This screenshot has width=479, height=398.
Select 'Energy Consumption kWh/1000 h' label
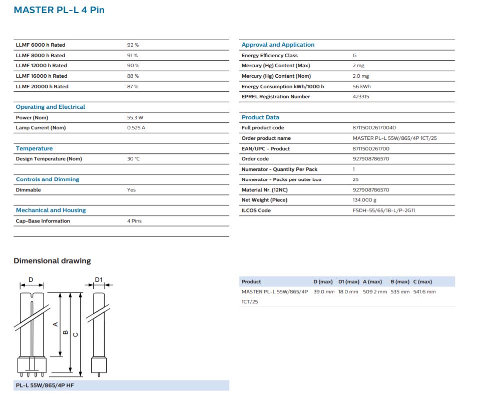tap(283, 87)
